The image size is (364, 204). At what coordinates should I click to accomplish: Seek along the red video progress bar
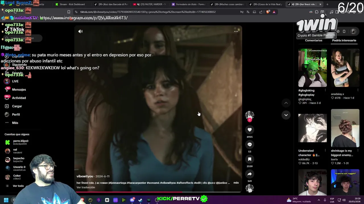pos(158,192)
